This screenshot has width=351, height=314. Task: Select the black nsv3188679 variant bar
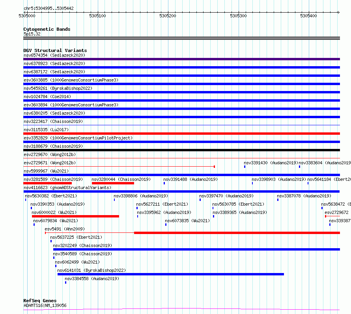(x=181, y=150)
